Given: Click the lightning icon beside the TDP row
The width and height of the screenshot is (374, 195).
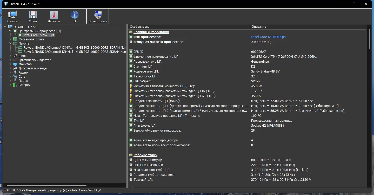Looking at the screenshot, I should (x=131, y=86).
